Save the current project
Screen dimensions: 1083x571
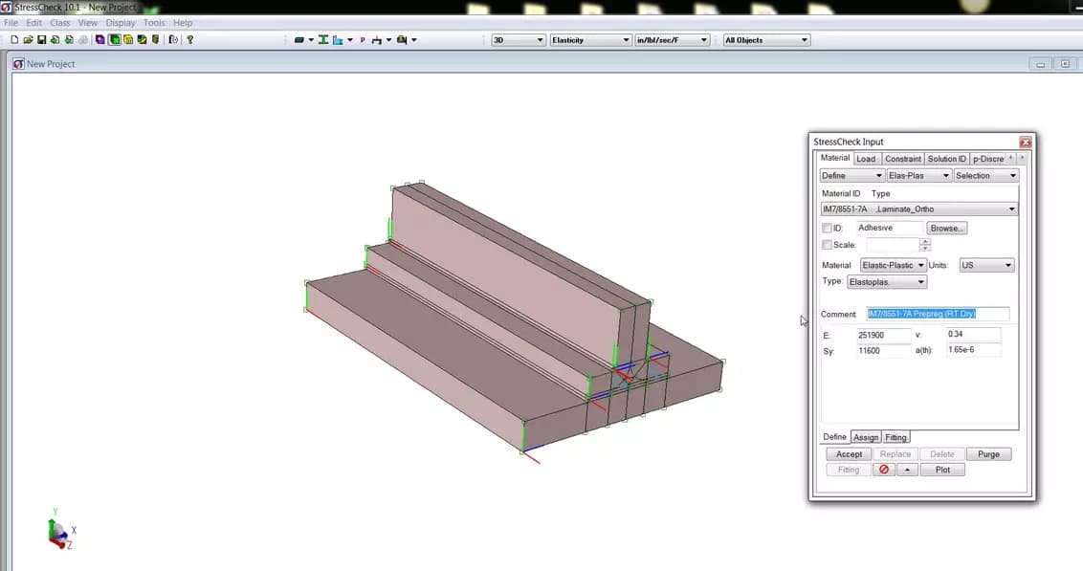(42, 40)
